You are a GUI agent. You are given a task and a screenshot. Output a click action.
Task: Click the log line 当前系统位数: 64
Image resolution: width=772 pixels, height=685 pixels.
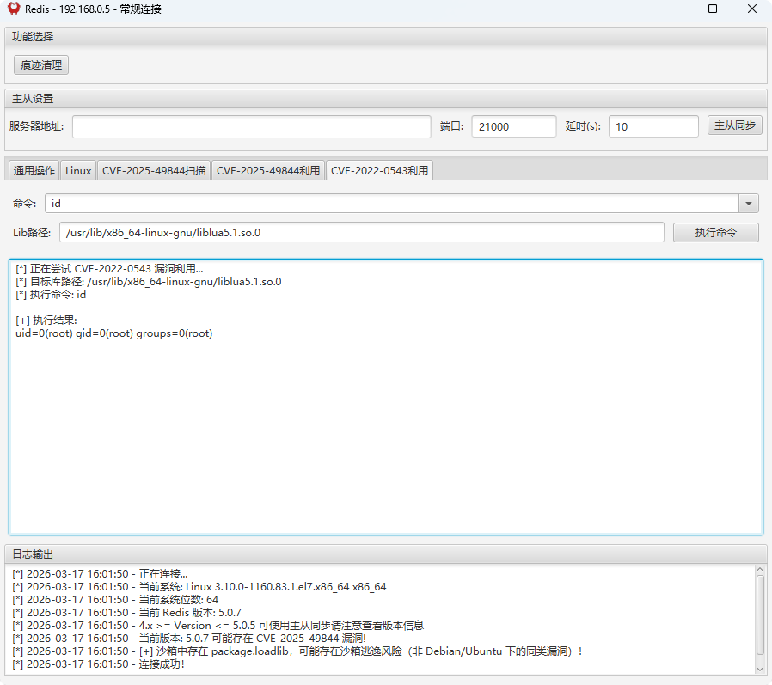tap(115, 600)
